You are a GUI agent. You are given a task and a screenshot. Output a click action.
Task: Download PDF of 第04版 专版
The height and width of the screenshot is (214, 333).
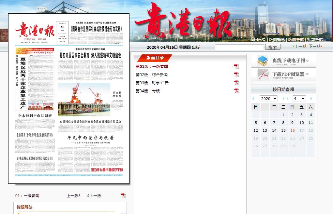pyautogui.click(x=236, y=91)
